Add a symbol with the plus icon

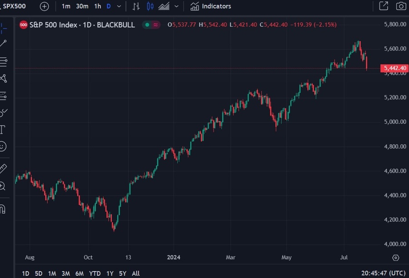[x=44, y=6]
